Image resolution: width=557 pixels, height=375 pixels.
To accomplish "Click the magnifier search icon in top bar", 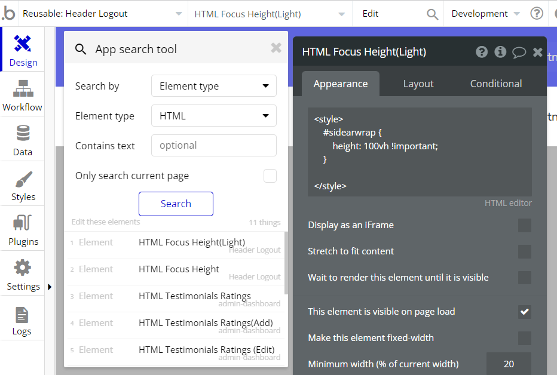I will [x=432, y=14].
